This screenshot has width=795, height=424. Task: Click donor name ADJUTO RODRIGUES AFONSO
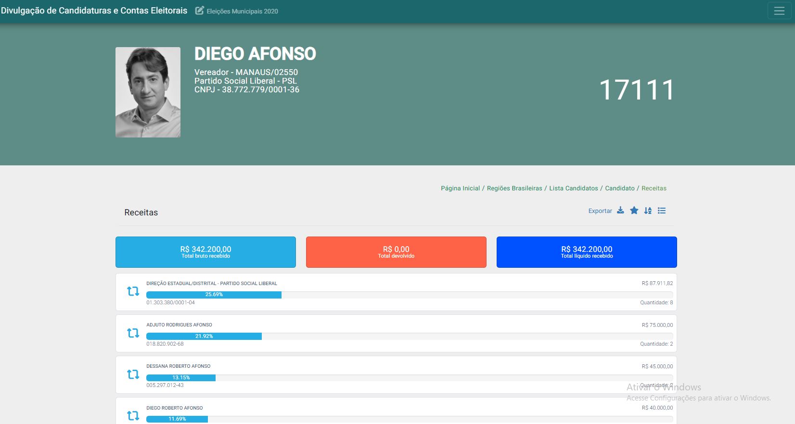[x=179, y=325]
